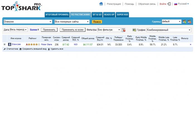Expand the Более options
Image resolution: width=195 pixels, height=118 pixels.
pyautogui.click(x=35, y=30)
